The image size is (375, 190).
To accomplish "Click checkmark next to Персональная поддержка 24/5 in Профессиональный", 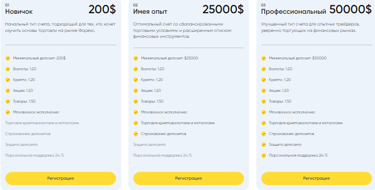I will point(264,156).
